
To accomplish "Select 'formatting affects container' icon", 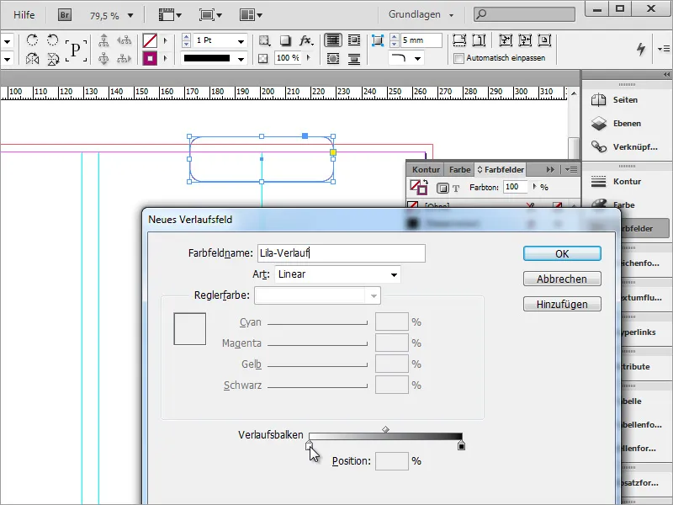I will click(x=442, y=188).
